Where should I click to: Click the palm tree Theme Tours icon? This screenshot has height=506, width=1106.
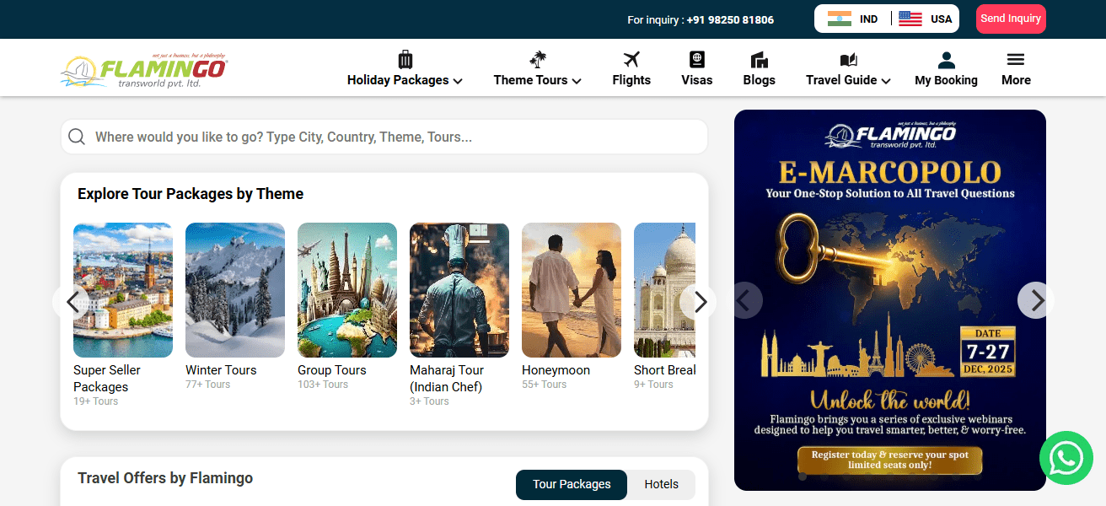coord(537,59)
